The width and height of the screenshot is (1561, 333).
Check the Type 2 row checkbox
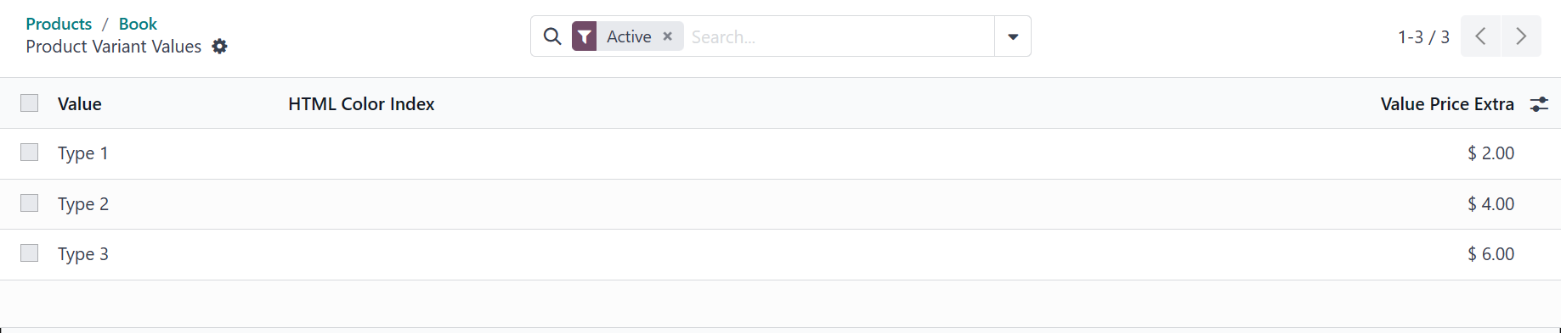click(30, 203)
